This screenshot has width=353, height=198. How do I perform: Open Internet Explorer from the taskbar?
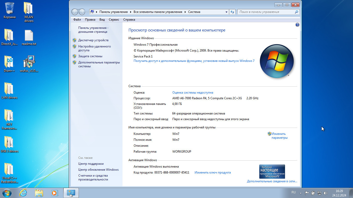(23, 193)
